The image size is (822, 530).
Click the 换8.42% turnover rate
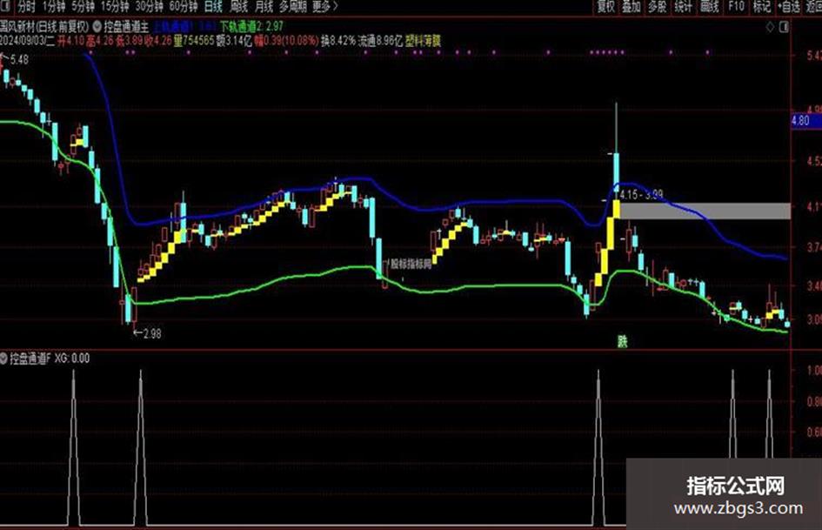(338, 40)
